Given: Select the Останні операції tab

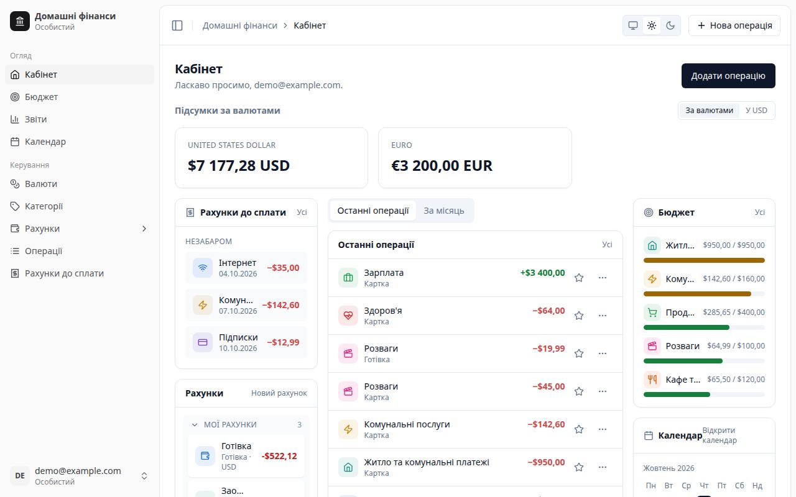Looking at the screenshot, I should click(373, 211).
